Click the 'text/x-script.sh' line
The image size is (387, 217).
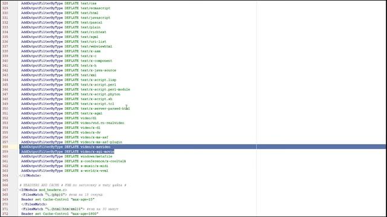pyautogui.click(x=67, y=99)
